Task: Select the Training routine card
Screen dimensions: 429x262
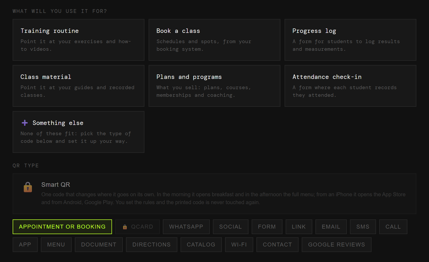Action: 79,40
